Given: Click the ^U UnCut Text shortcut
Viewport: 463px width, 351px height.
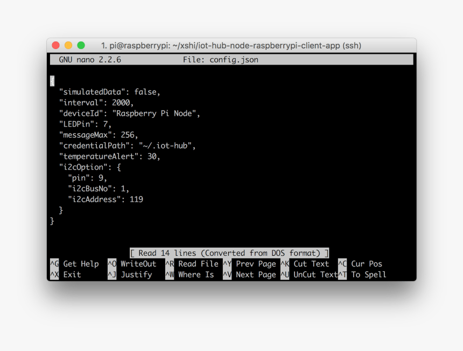Looking at the screenshot, I should [309, 275].
